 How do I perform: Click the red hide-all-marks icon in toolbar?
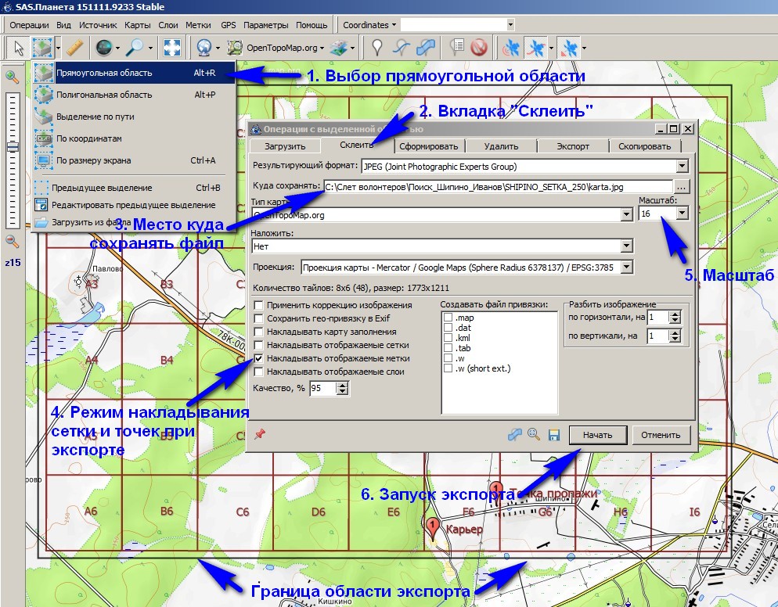(479, 48)
